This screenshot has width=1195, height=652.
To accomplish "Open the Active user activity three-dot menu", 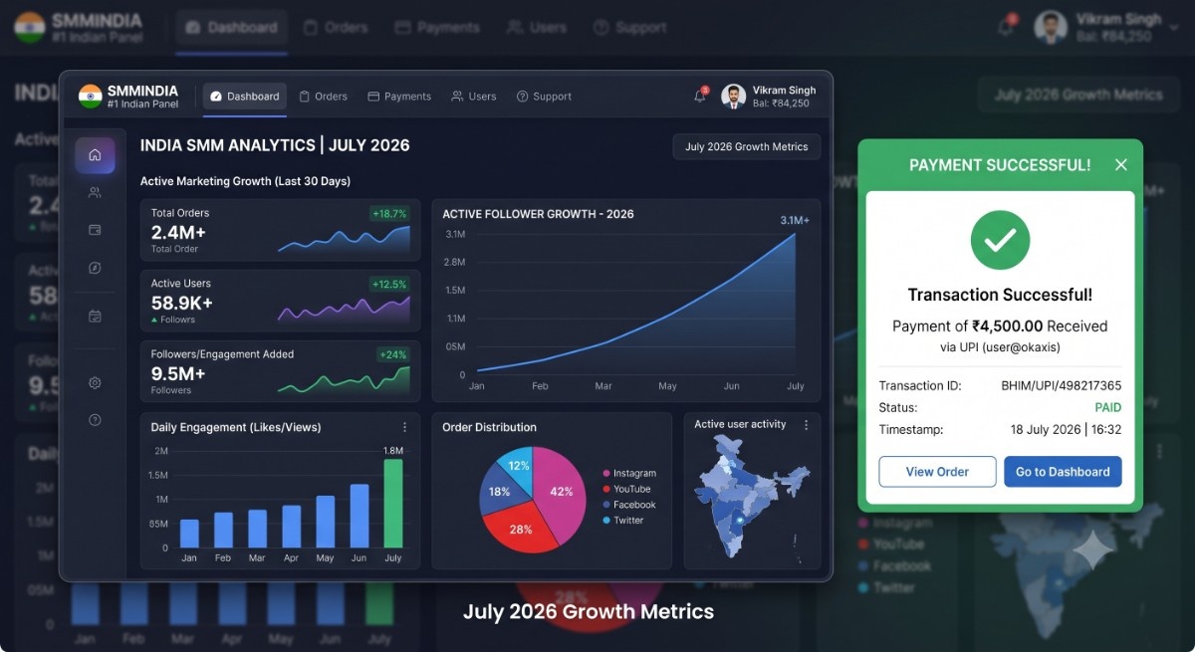I will (x=806, y=425).
